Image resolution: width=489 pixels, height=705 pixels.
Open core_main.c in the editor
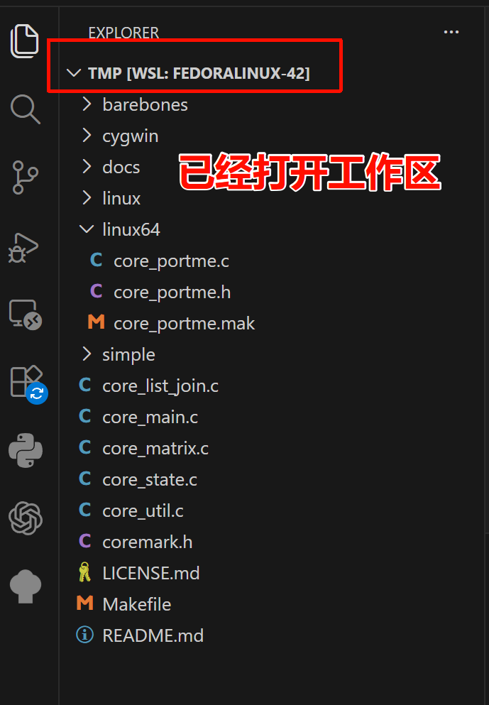[150, 417]
